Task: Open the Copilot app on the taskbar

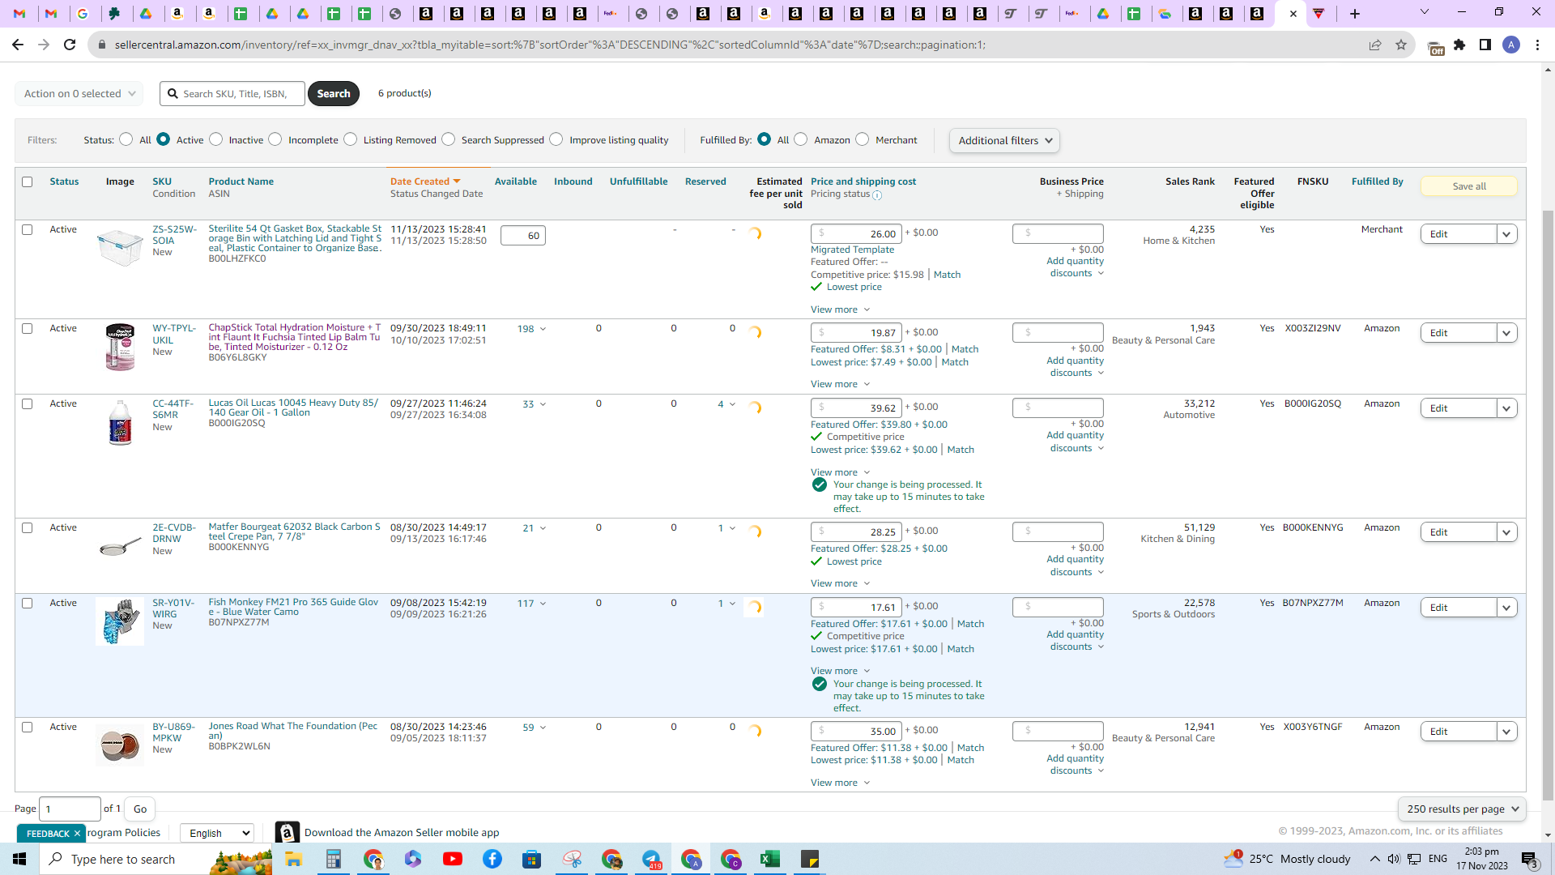Action: pos(413,859)
